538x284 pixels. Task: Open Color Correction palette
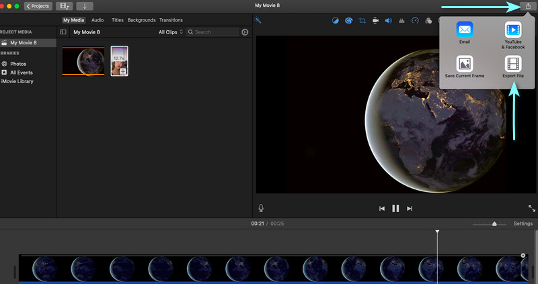click(x=348, y=21)
